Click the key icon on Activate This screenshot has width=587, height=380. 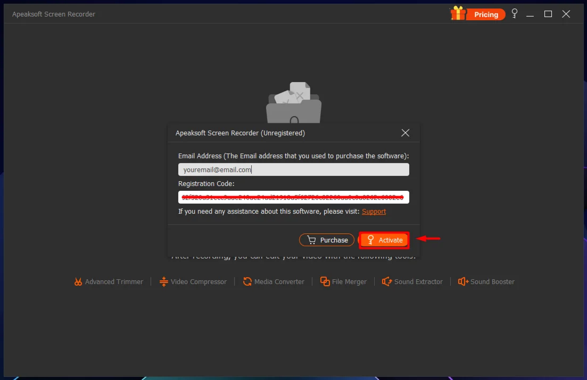tap(370, 240)
